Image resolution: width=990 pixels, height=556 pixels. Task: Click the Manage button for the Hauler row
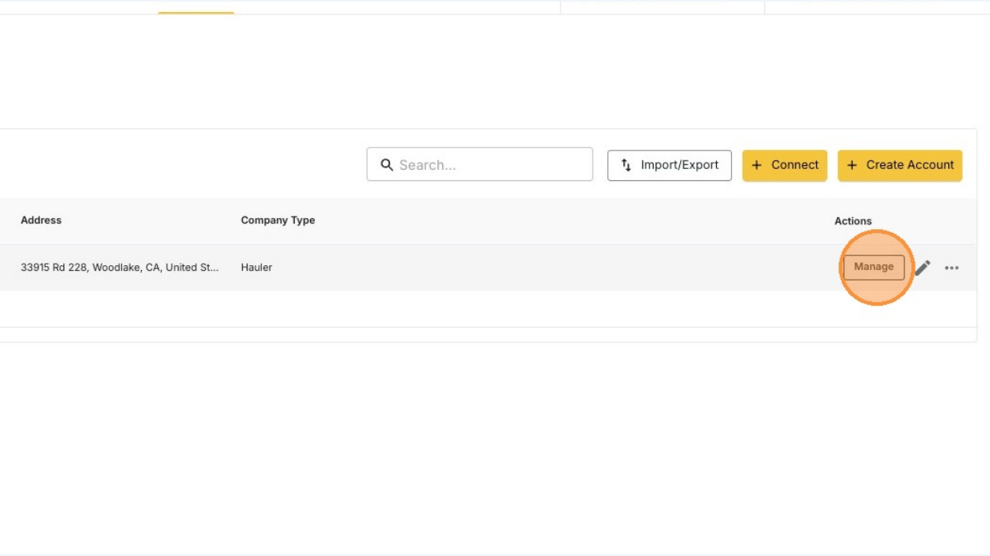(873, 267)
